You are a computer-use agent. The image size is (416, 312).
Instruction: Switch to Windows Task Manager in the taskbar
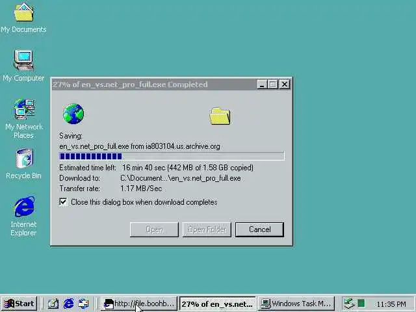pyautogui.click(x=296, y=304)
